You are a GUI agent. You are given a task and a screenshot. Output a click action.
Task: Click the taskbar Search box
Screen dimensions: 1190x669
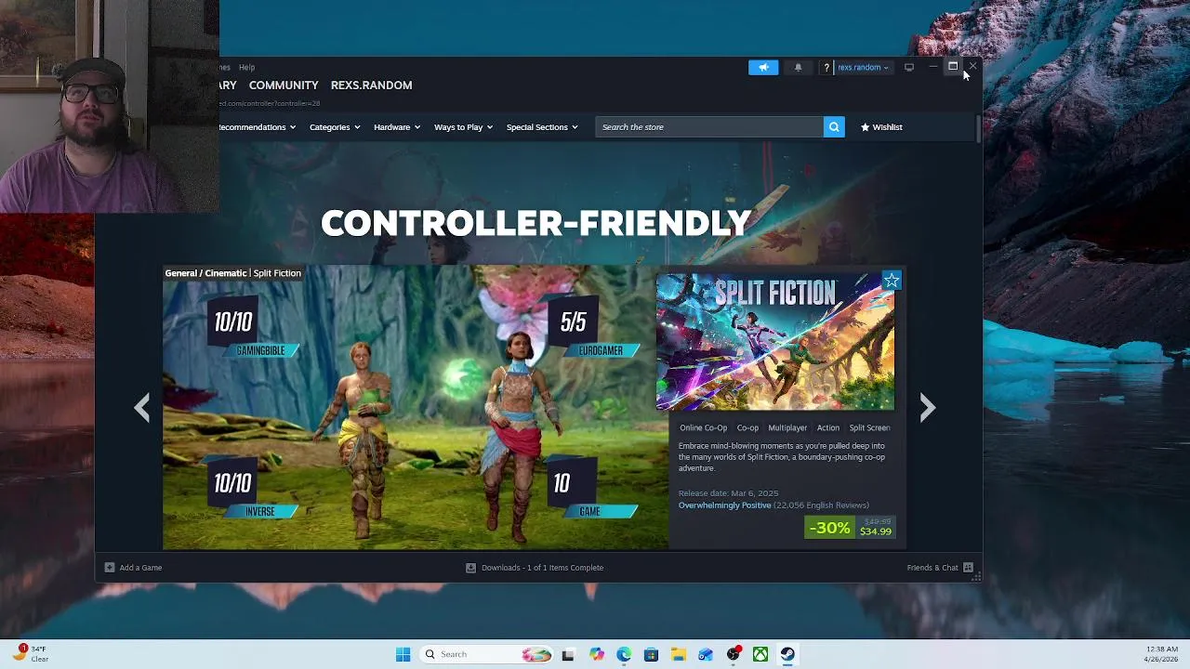[x=486, y=654]
